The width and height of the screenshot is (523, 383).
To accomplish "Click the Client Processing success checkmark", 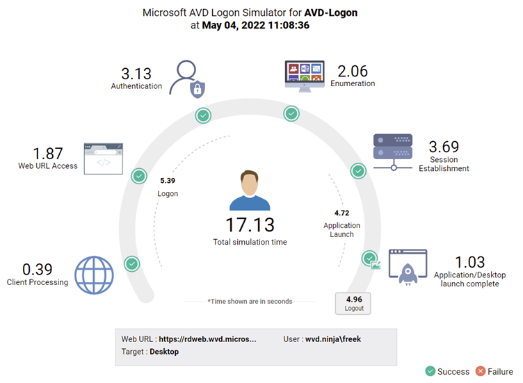I will click(132, 264).
